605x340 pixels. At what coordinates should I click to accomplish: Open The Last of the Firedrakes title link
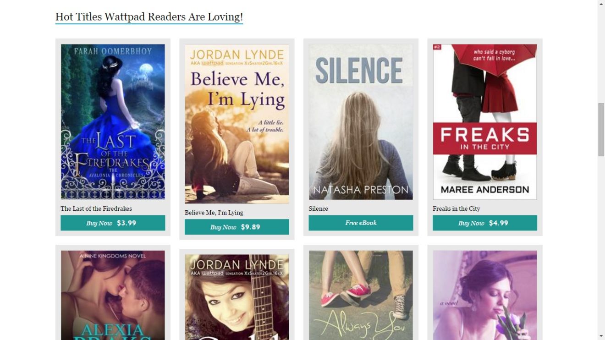pos(96,208)
